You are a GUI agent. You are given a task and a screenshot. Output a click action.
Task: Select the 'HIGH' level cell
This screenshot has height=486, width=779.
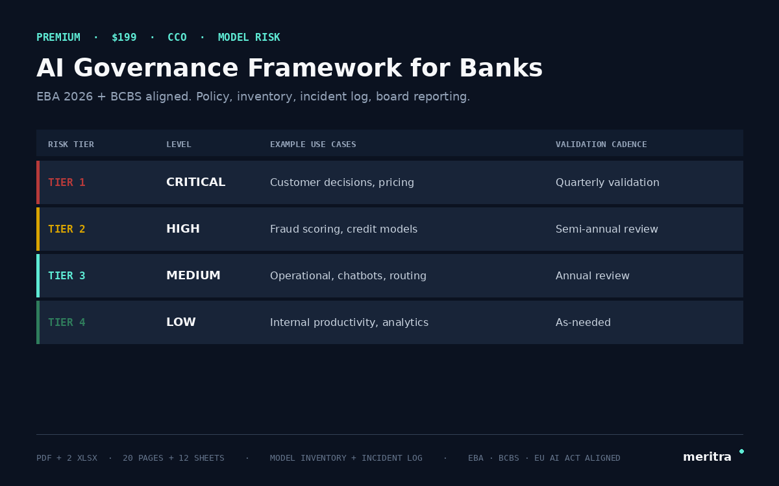coord(183,229)
